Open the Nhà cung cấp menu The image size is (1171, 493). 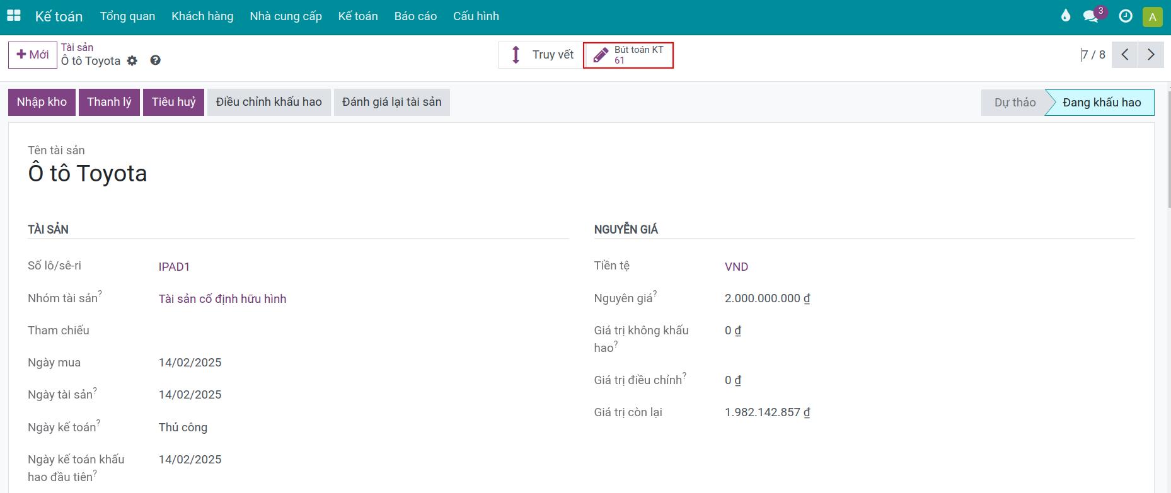pyautogui.click(x=286, y=16)
